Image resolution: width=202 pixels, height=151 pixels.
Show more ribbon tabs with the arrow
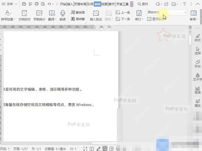(x=132, y=4)
